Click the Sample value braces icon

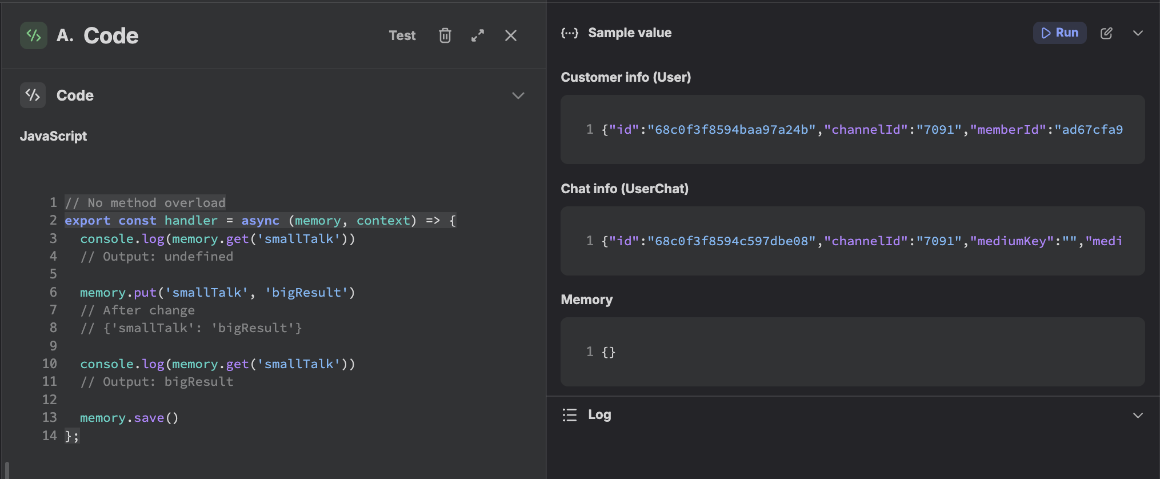point(570,33)
